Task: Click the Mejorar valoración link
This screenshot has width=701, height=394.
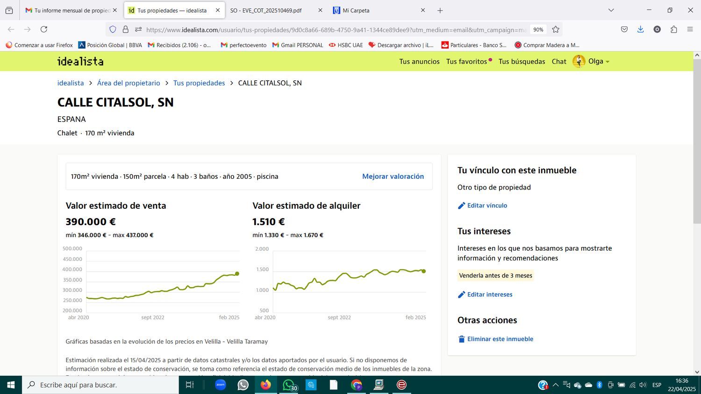Action: [393, 176]
